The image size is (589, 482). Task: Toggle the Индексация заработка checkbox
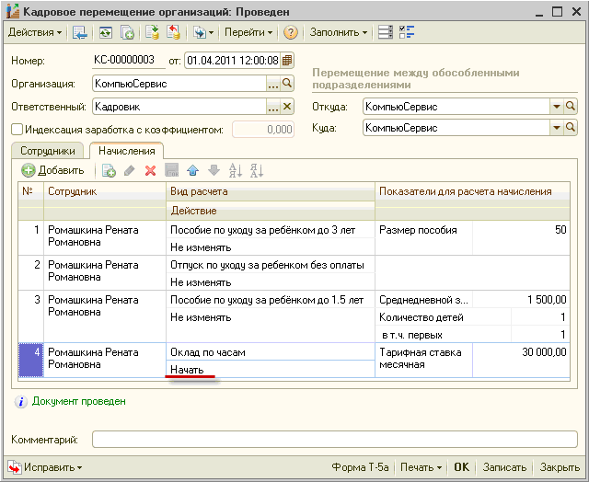pyautogui.click(x=17, y=130)
